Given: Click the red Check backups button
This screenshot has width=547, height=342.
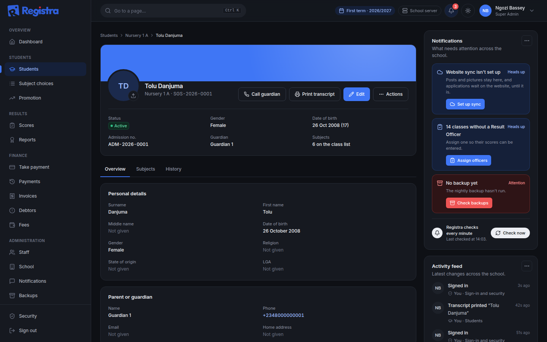Looking at the screenshot, I should [x=469, y=203].
